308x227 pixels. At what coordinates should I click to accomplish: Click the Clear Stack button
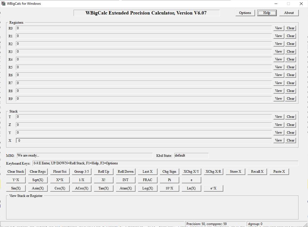click(16, 172)
